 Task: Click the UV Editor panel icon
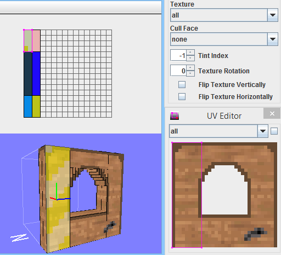coord(175,116)
